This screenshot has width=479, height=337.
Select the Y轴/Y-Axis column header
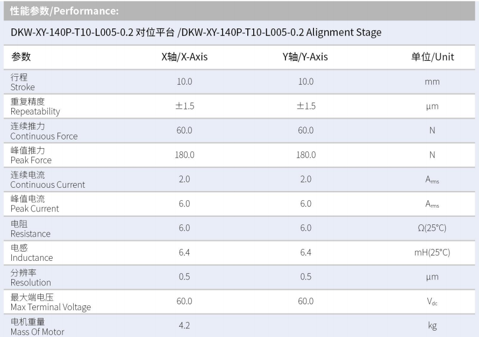click(305, 57)
